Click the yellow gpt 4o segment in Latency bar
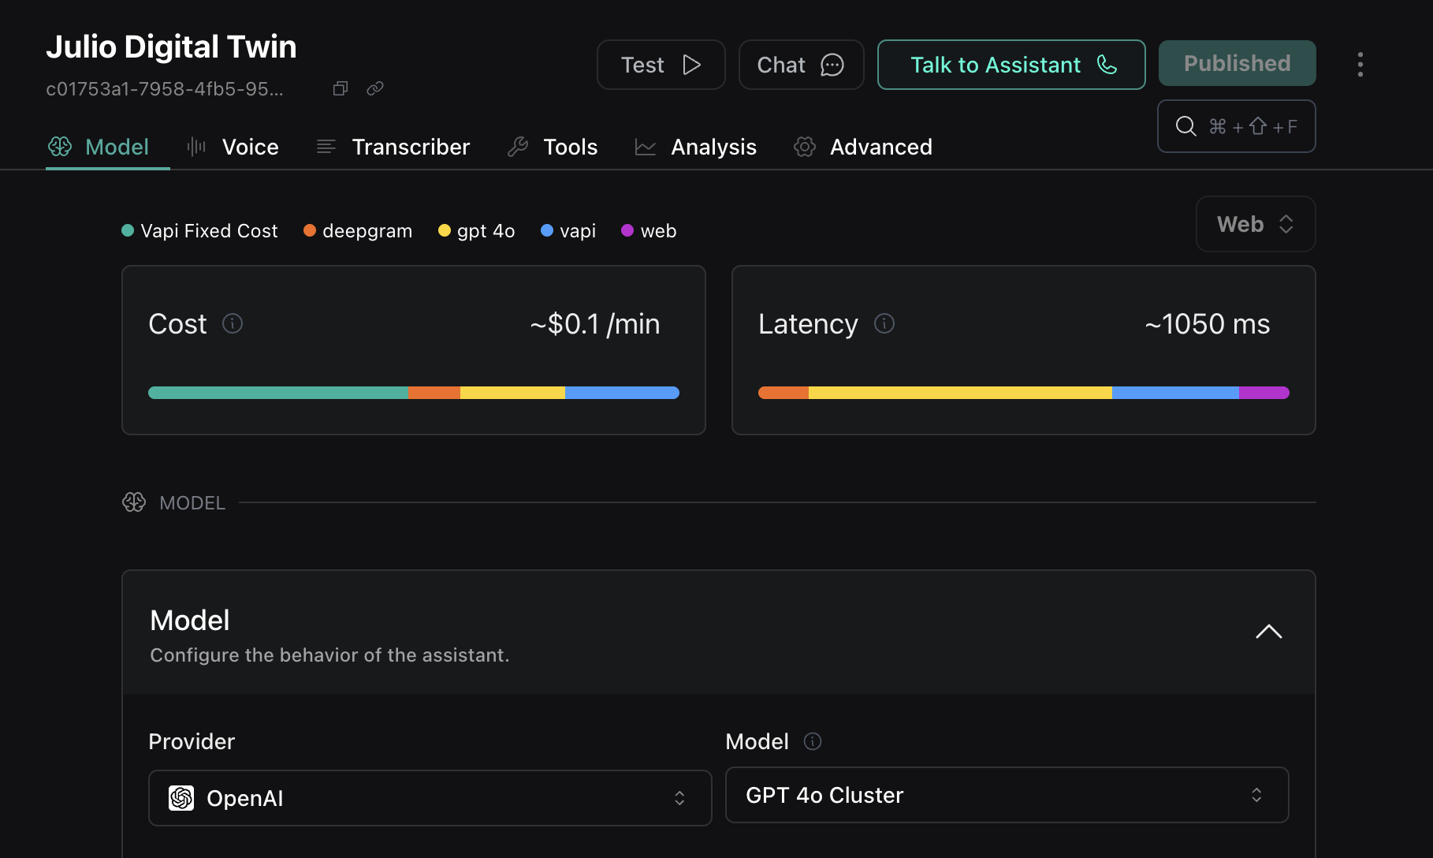1433x858 pixels. click(x=959, y=393)
